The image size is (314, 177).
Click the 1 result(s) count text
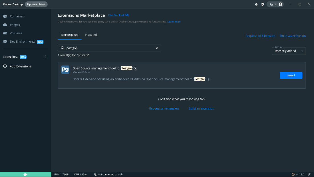click(x=74, y=55)
